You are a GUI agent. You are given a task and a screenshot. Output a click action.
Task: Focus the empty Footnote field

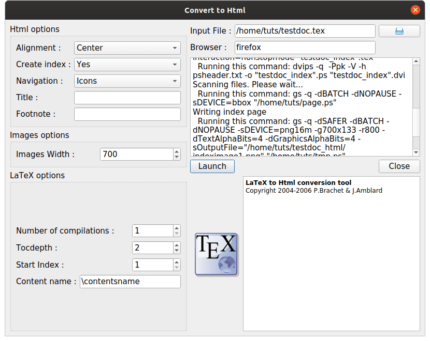(127, 114)
